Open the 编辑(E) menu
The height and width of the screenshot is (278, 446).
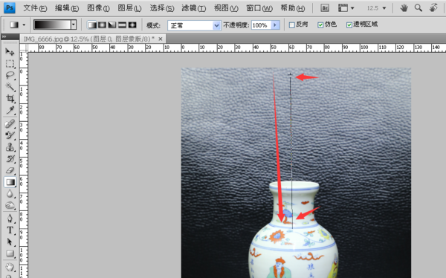click(x=67, y=8)
